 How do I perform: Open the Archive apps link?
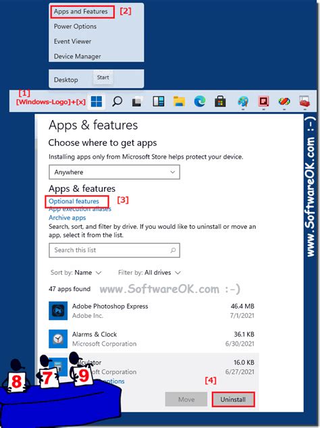67,218
